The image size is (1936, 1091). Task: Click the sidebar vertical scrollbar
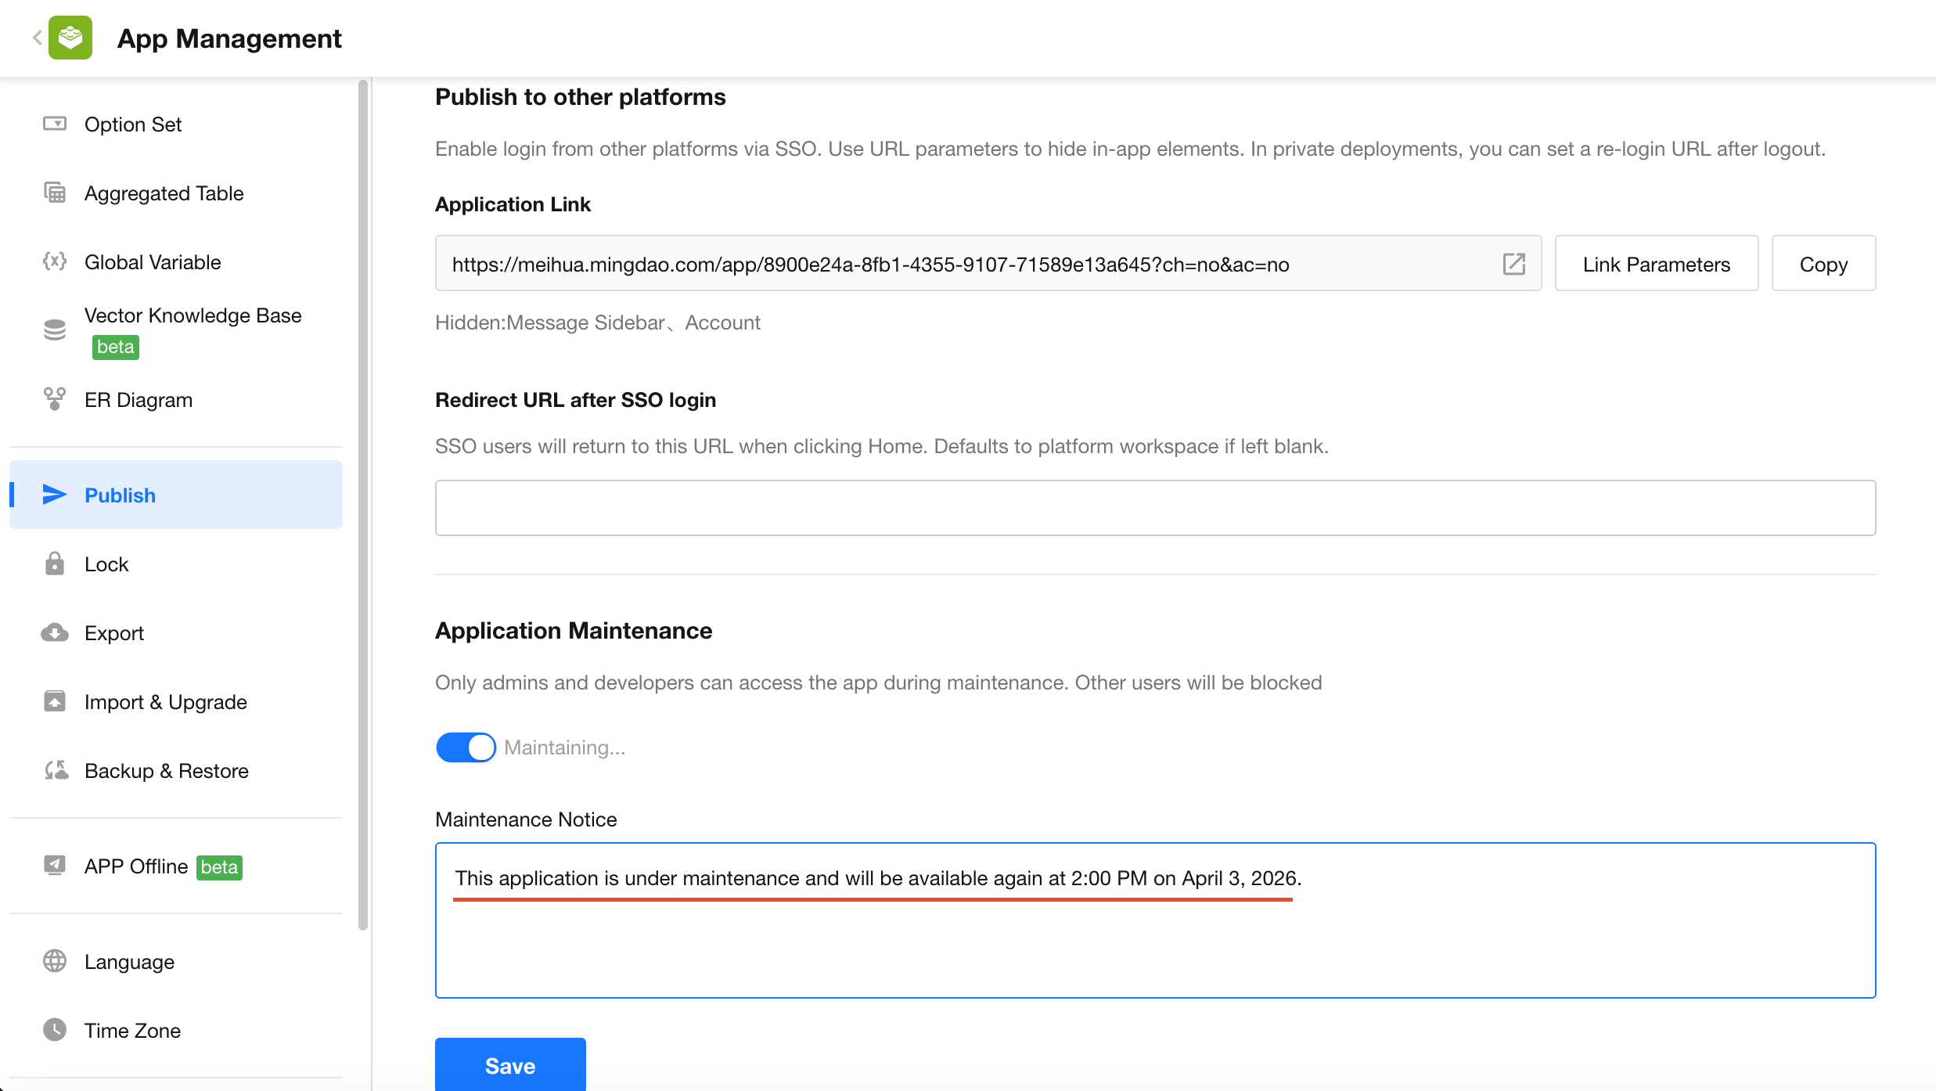pos(363,501)
